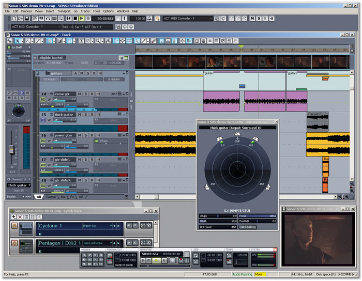
Task: Arm the power gtrs track for recording
Action: click(92, 135)
